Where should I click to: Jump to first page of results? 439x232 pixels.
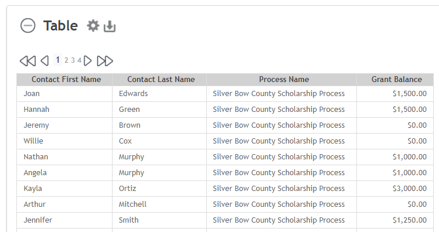pyautogui.click(x=28, y=61)
